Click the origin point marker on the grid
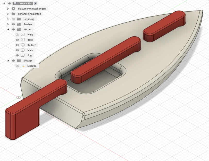Viewport: 209px width, 161px height. (x=18, y=98)
